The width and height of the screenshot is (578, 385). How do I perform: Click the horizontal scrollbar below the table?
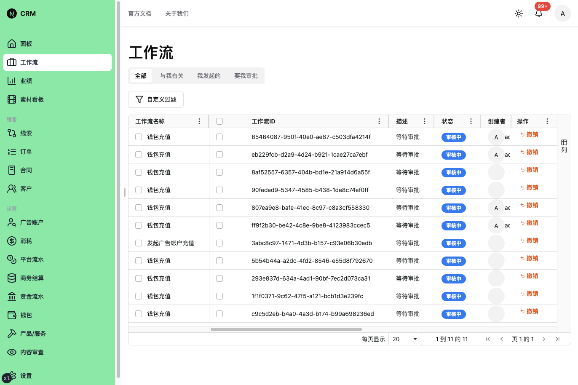click(286, 329)
